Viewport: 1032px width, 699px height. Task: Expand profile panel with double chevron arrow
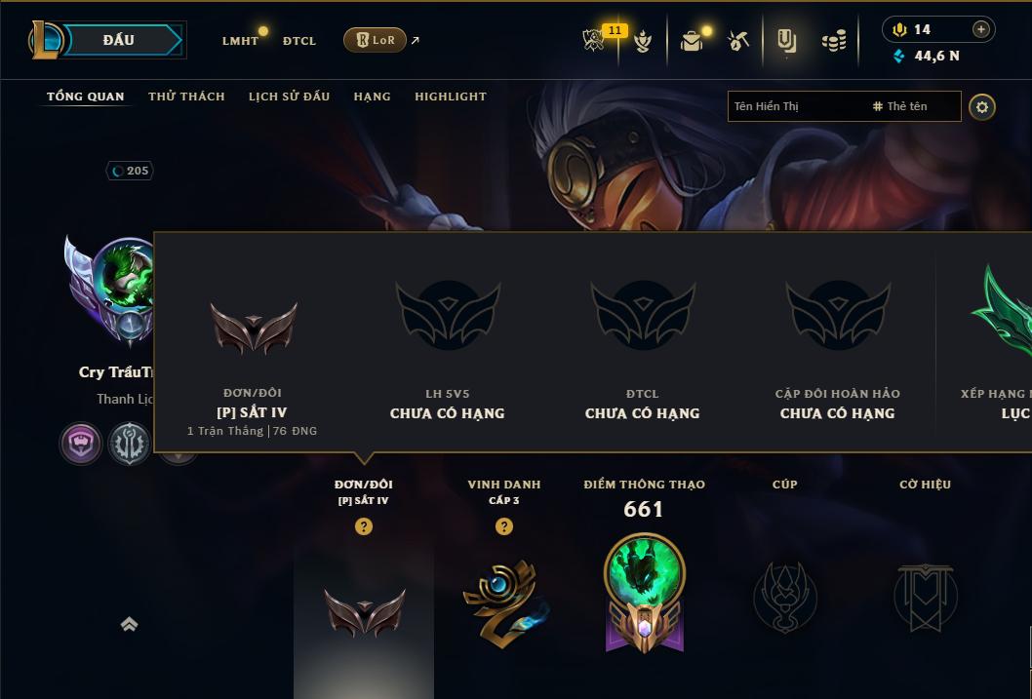tap(129, 624)
